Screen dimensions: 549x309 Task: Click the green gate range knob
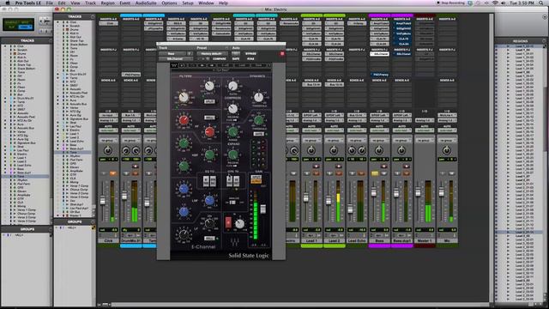pyautogui.click(x=232, y=132)
